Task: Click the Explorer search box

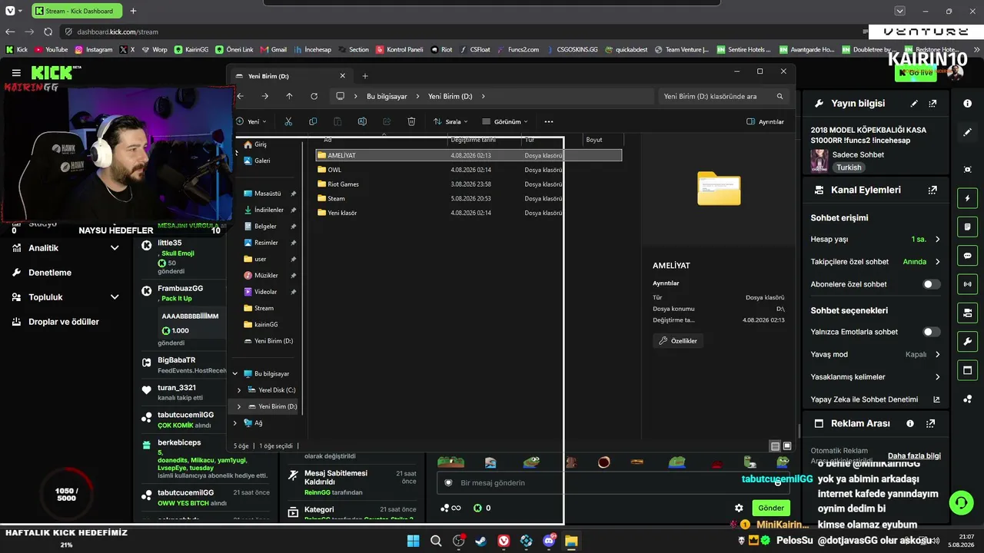Action: tap(723, 96)
